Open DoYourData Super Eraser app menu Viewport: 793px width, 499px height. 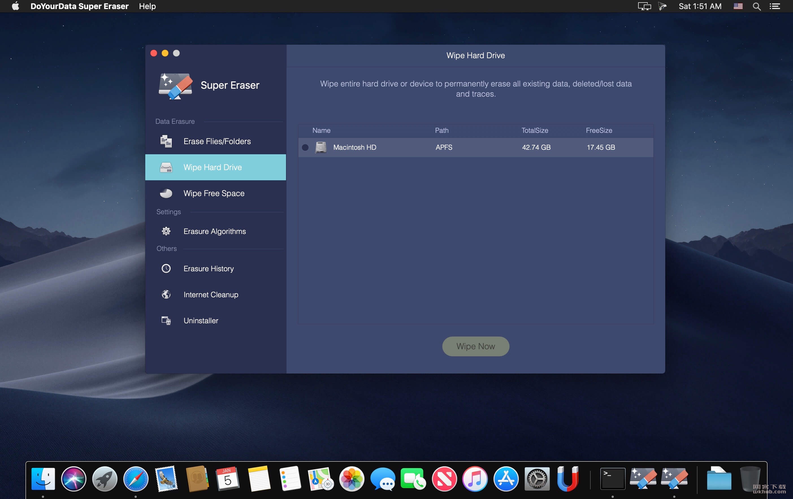pos(79,6)
